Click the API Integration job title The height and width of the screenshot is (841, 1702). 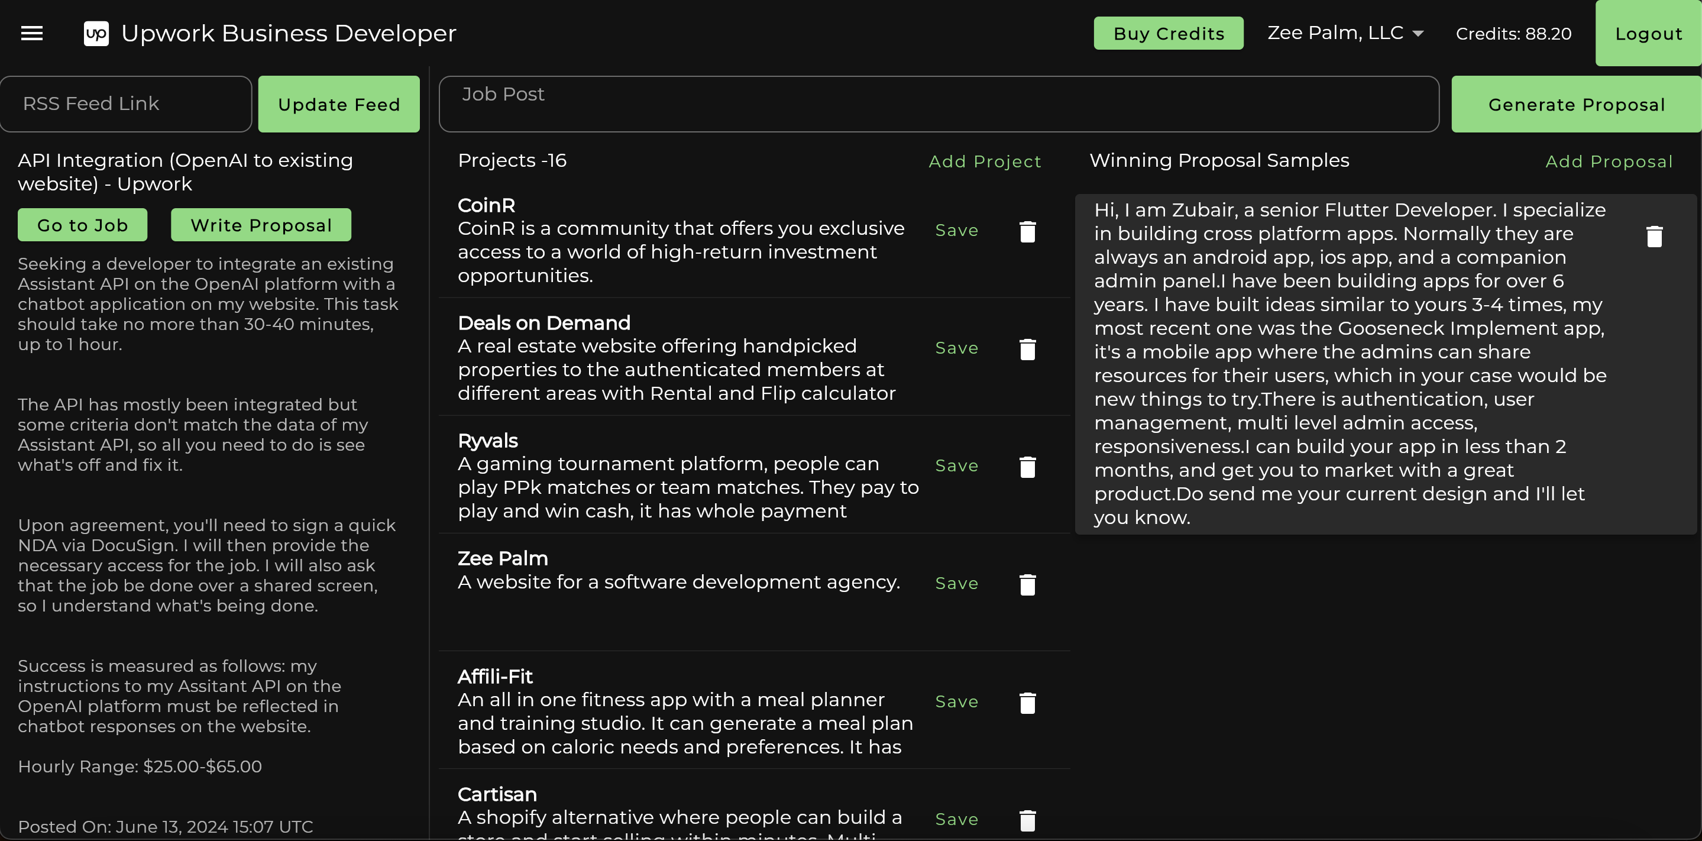186,172
